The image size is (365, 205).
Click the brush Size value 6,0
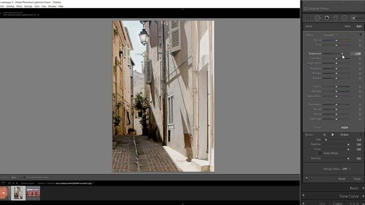click(359, 140)
